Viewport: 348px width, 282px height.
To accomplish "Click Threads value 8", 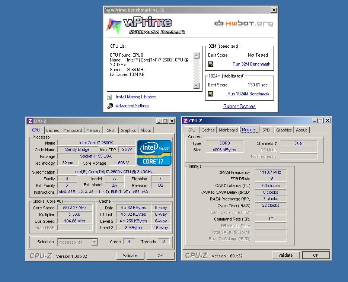I will click(x=163, y=241).
